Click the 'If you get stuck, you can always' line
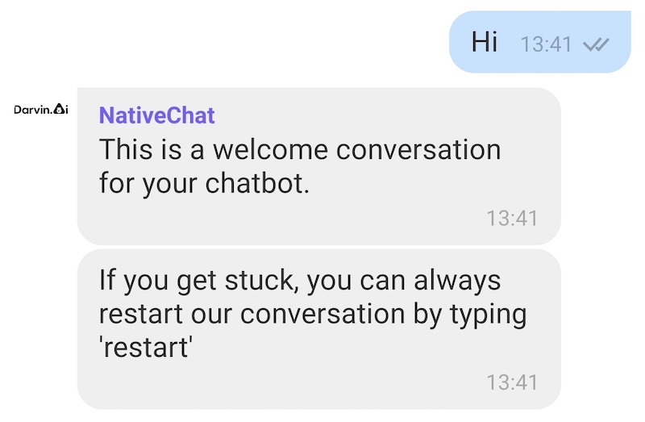The width and height of the screenshot is (645, 422). click(x=300, y=281)
